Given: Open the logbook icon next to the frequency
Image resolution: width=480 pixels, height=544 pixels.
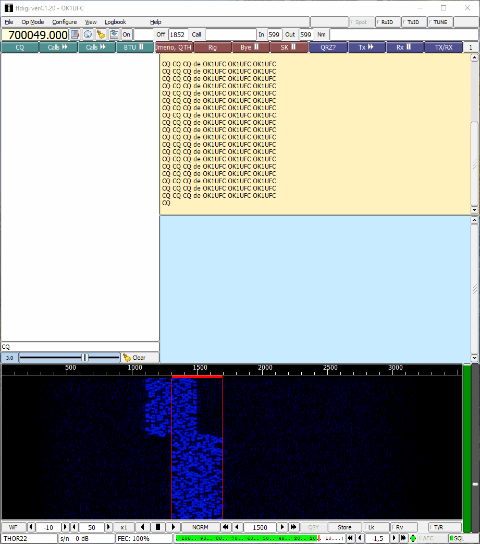Looking at the screenshot, I should 75,34.
